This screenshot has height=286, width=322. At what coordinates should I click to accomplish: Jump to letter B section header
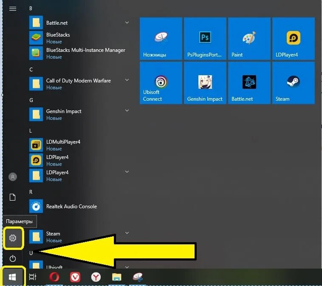point(31,8)
